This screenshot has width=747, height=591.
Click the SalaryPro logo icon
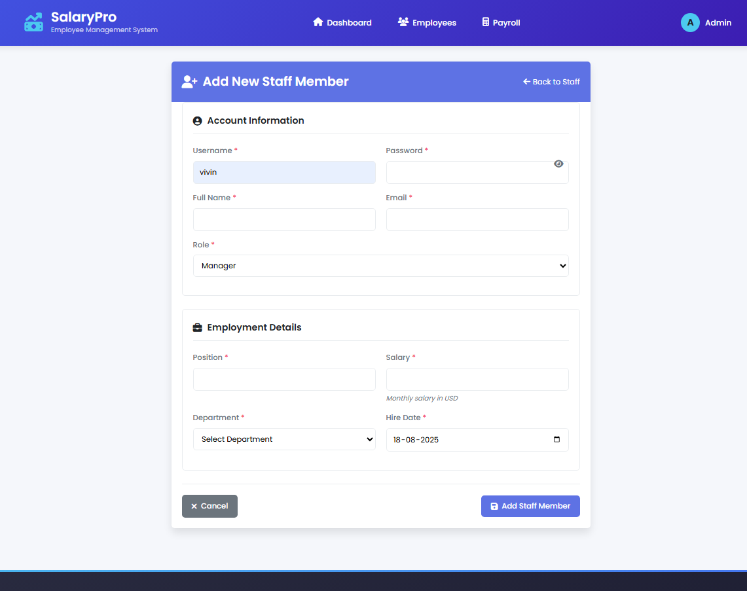pyautogui.click(x=33, y=22)
